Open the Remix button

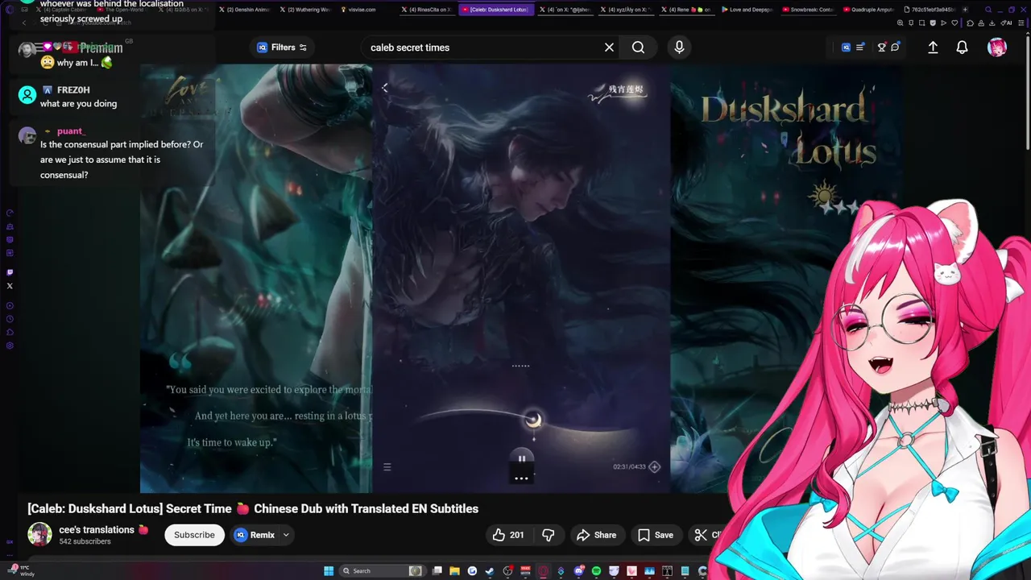tap(255, 535)
